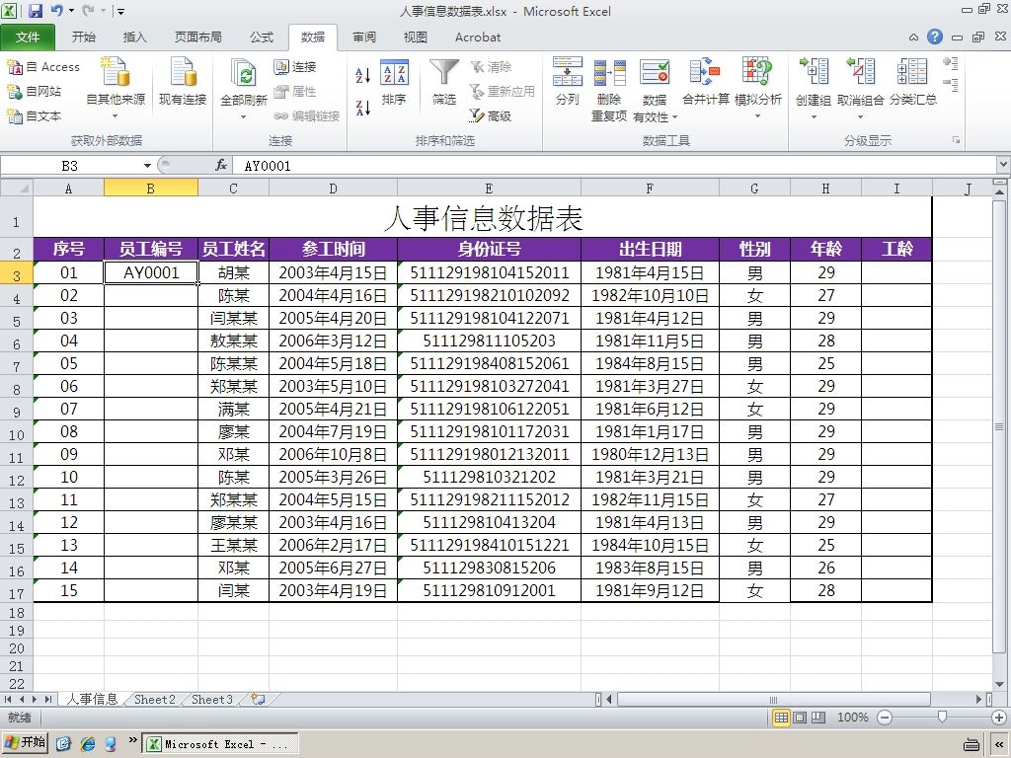This screenshot has width=1011, height=758.
Task: Open the Name Box dropdown
Action: click(147, 166)
